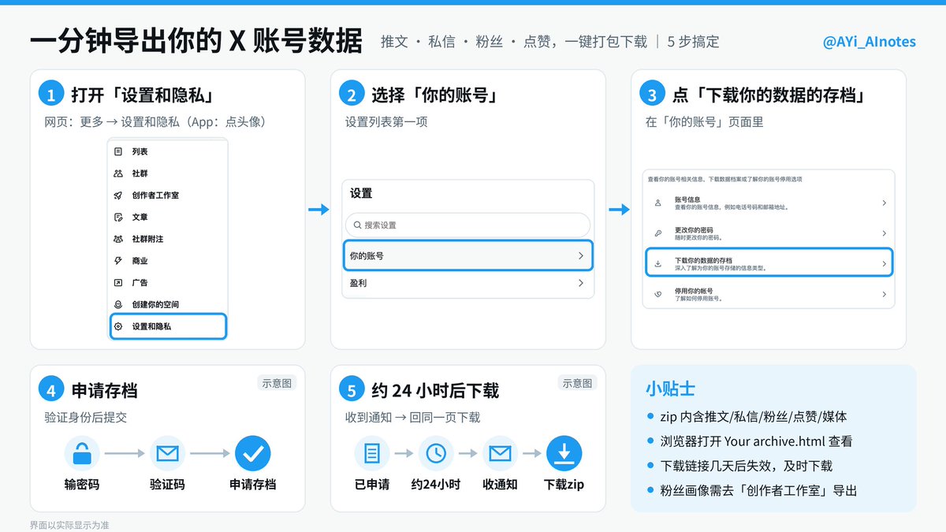The image size is (946, 532).
Task: Click the 设置和隐私 gear icon
Action: click(x=118, y=326)
